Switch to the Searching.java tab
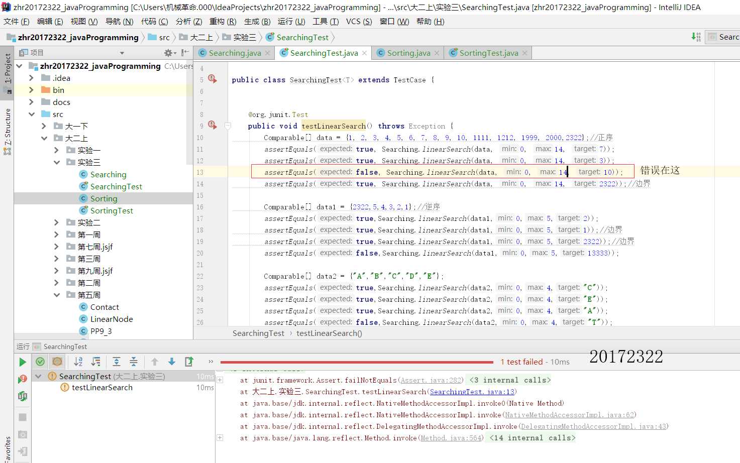 coord(235,53)
